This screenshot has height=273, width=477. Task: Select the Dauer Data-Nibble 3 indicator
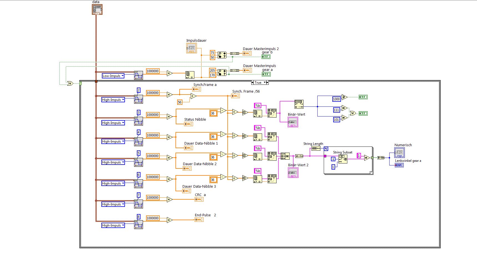pos(187,191)
